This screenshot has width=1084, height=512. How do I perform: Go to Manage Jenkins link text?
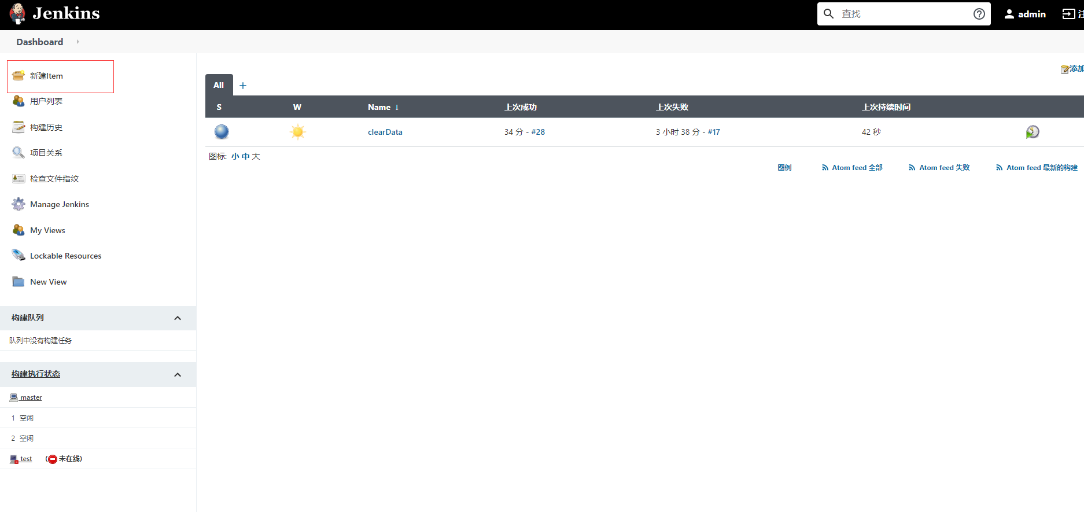click(x=60, y=204)
